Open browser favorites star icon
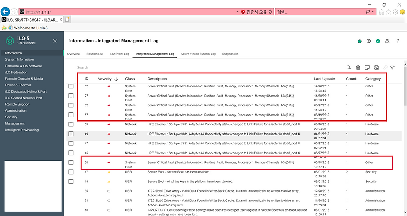Viewport: 407px width, 216px height. pyautogui.click(x=389, y=12)
